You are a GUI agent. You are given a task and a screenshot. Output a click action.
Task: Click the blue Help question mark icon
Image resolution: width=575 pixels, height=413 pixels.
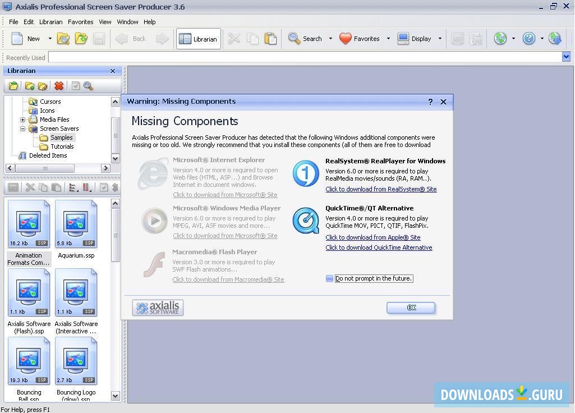point(529,38)
